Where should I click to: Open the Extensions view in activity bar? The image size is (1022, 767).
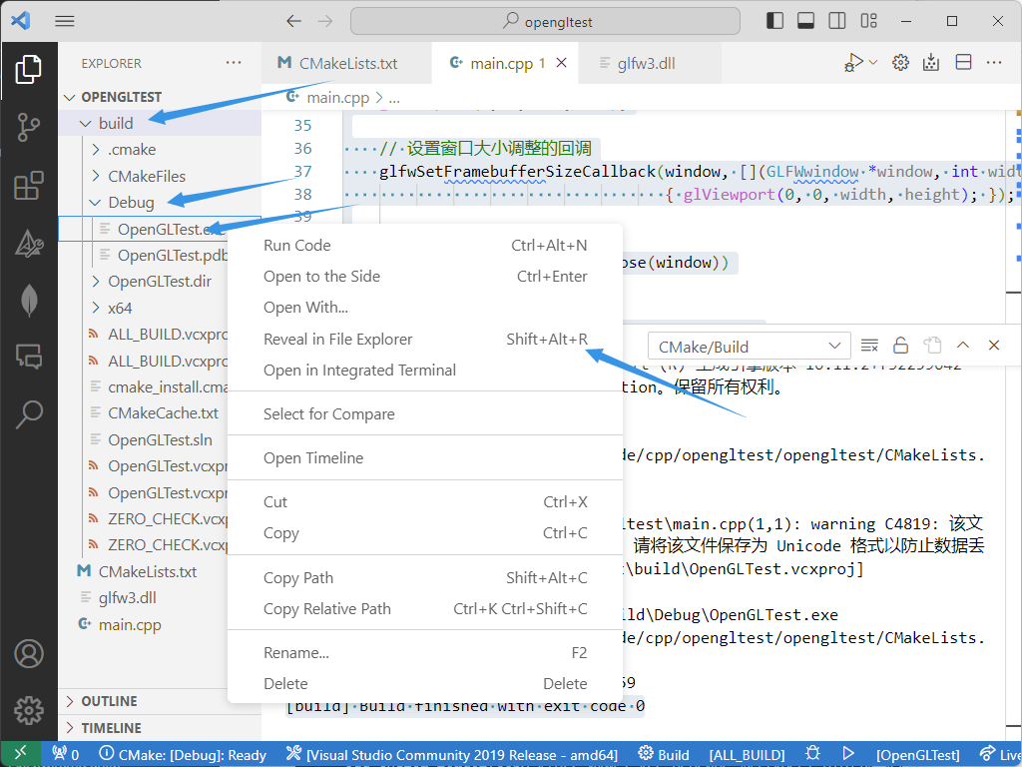pyautogui.click(x=29, y=185)
